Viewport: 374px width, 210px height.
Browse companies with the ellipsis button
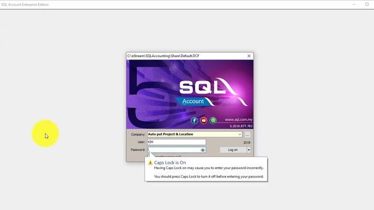(247, 135)
